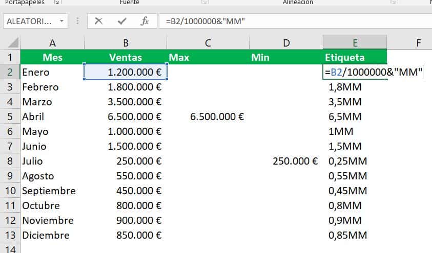Select row 8 header
This screenshot has height=253, width=432.
click(10, 161)
